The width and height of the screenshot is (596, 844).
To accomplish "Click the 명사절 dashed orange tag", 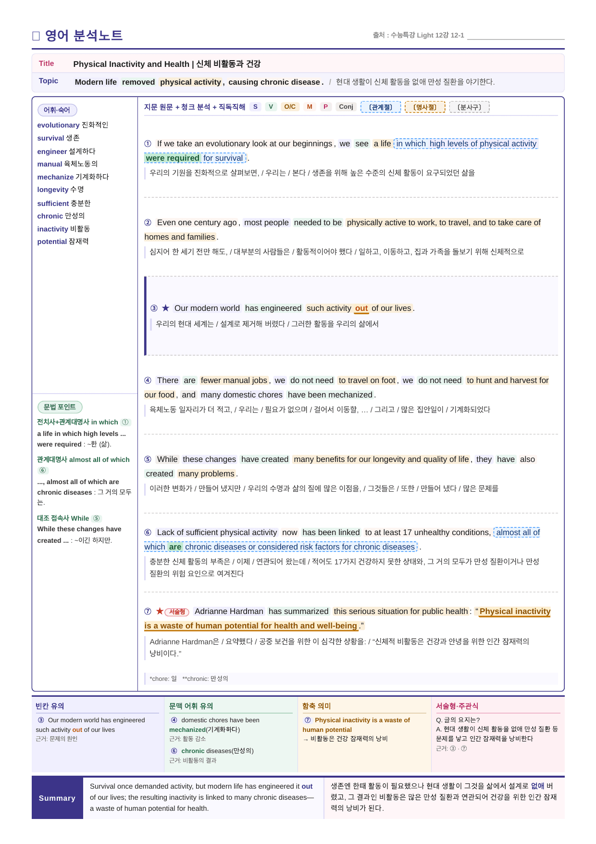I will click(x=425, y=107).
